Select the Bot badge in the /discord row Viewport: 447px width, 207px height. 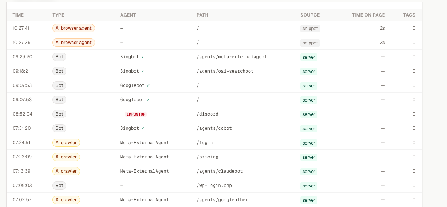click(x=59, y=114)
